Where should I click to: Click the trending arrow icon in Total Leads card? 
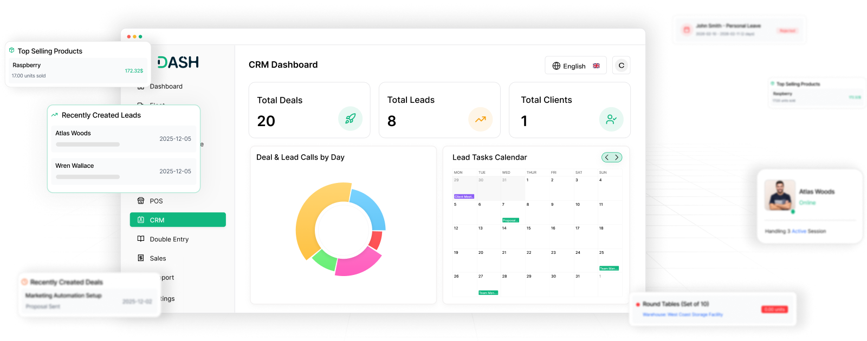(480, 119)
